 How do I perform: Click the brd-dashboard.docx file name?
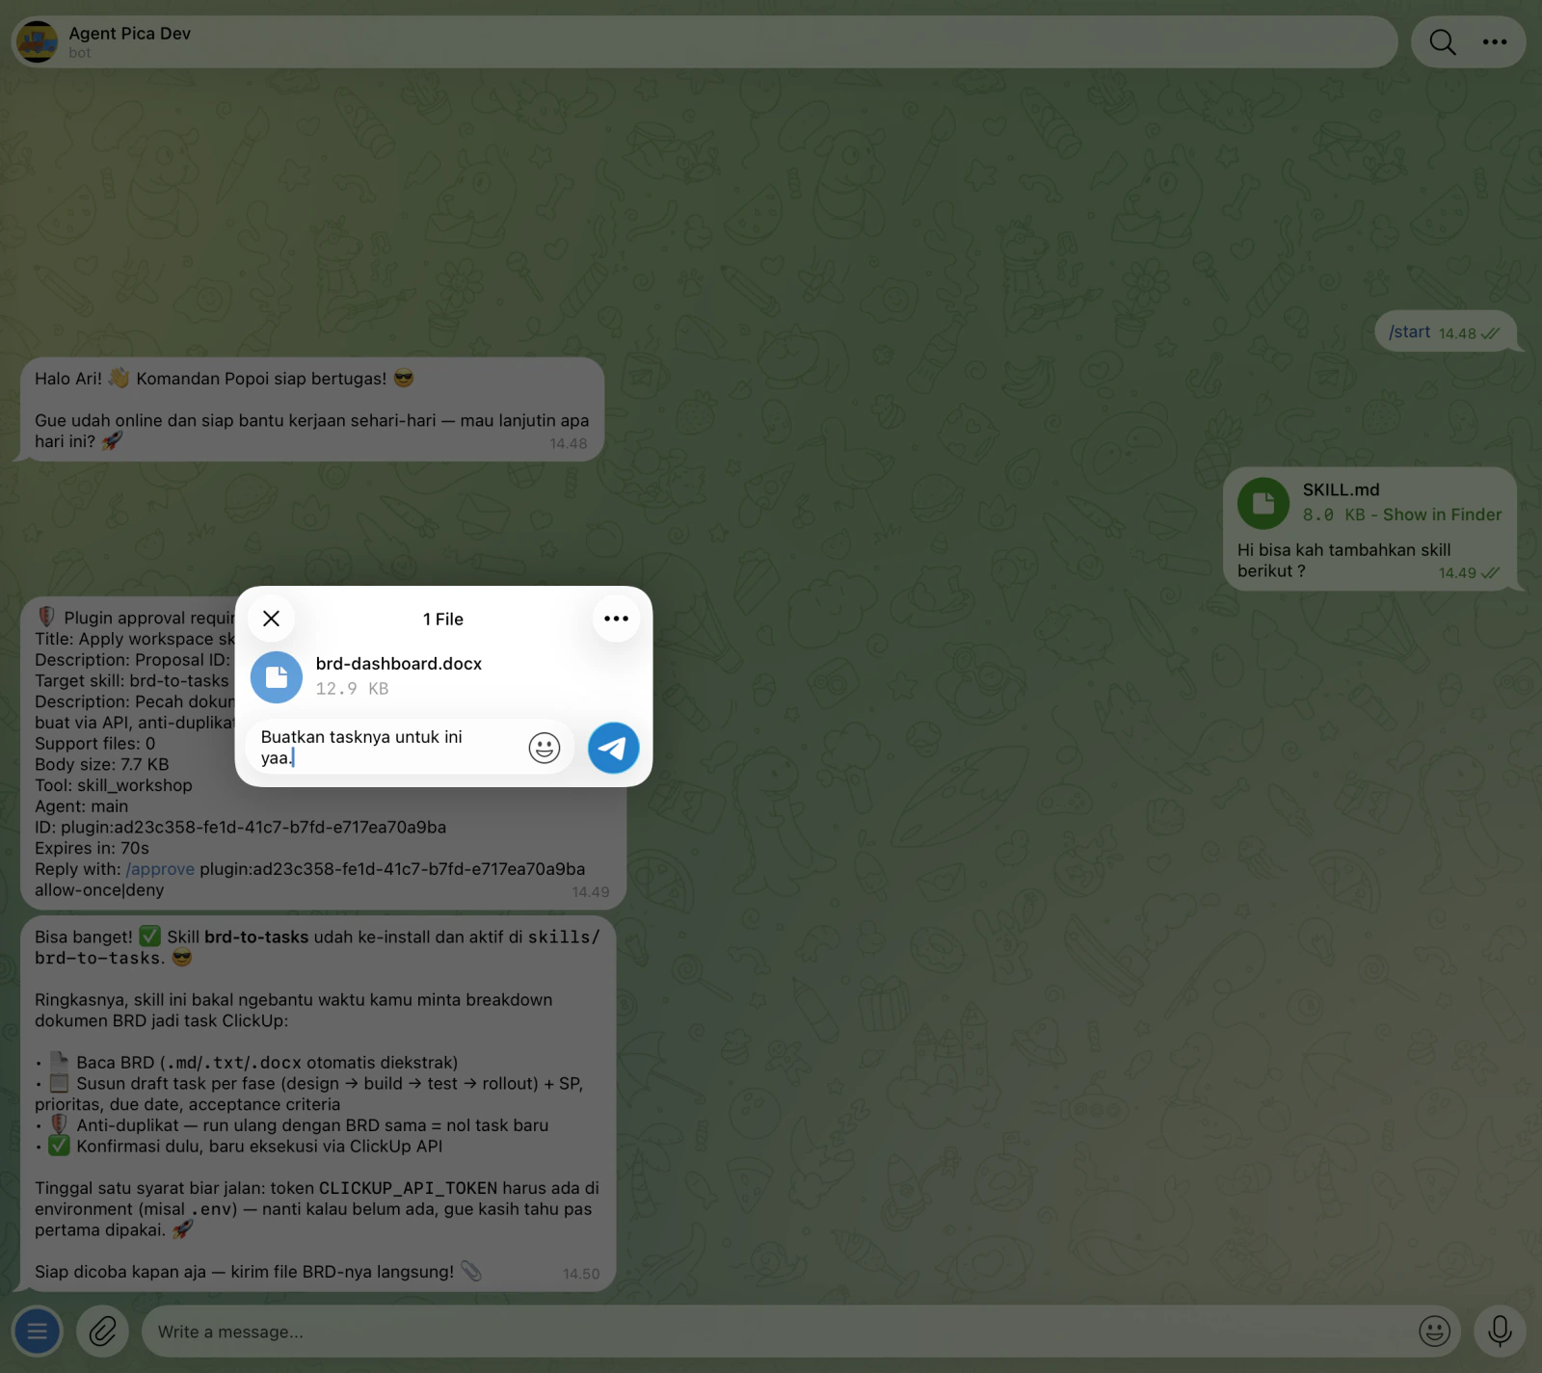point(399,664)
